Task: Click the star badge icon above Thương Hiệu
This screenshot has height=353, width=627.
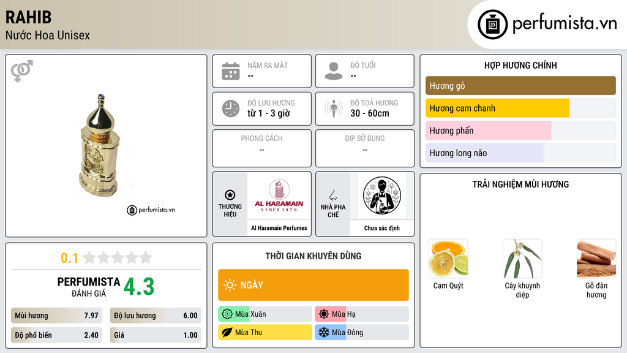Action: 230,195
